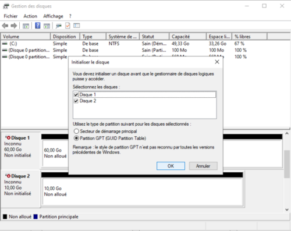
Task: Confirm initialization with the OK button
Action: (171, 166)
